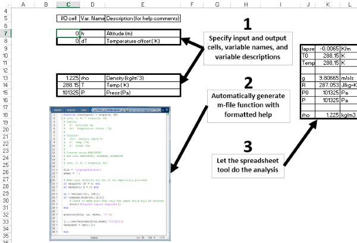Viewport: 357px width, 243px height.
Task: Click the dT variable name cell
Action: 92,41
